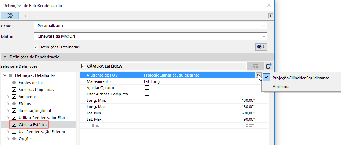Enable Use Renderização Estéreo checkbox
341x145 pixels.
pyautogui.click(x=14, y=132)
